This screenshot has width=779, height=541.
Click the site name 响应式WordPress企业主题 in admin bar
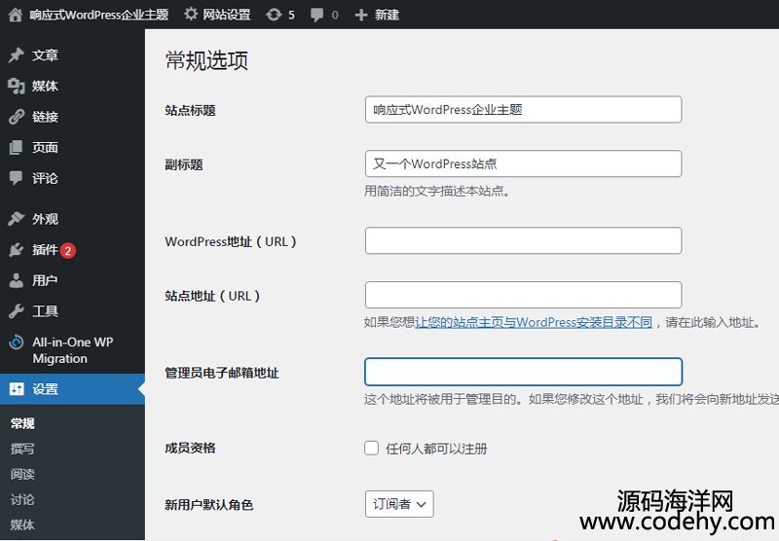(99, 15)
